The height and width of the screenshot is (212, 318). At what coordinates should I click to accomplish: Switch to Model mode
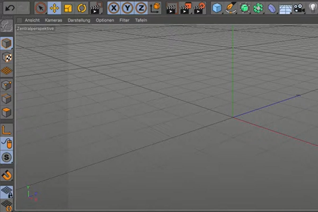coord(7,43)
